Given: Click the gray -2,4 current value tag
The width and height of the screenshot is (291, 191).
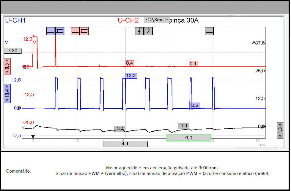Looking at the screenshot, I should (120, 129).
